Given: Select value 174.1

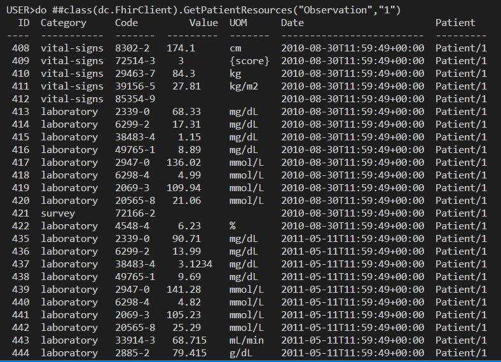Looking at the screenshot, I should [x=181, y=48].
